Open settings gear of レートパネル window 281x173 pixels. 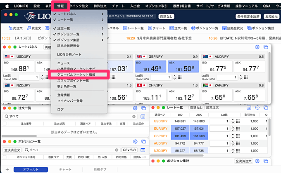coord(257,47)
